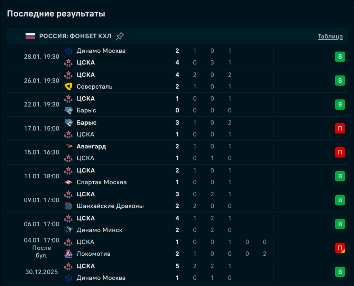Open the 11.01 Спартак Москва team name
This screenshot has height=286, width=354.
point(101,182)
